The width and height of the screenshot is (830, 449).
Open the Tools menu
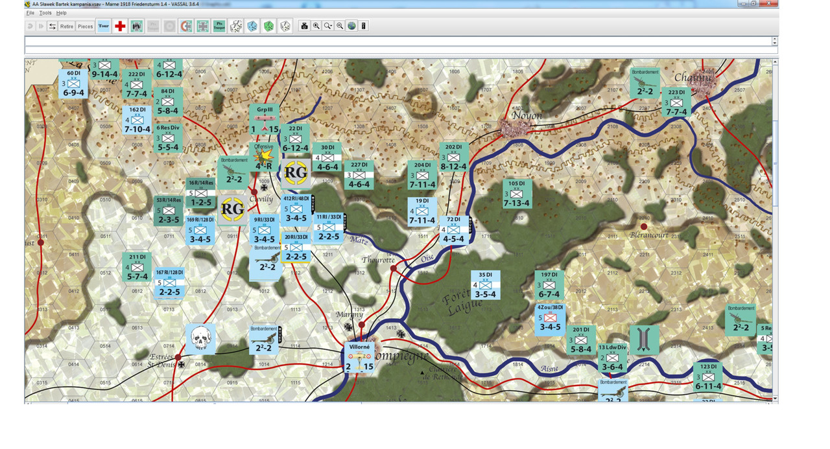pyautogui.click(x=45, y=13)
